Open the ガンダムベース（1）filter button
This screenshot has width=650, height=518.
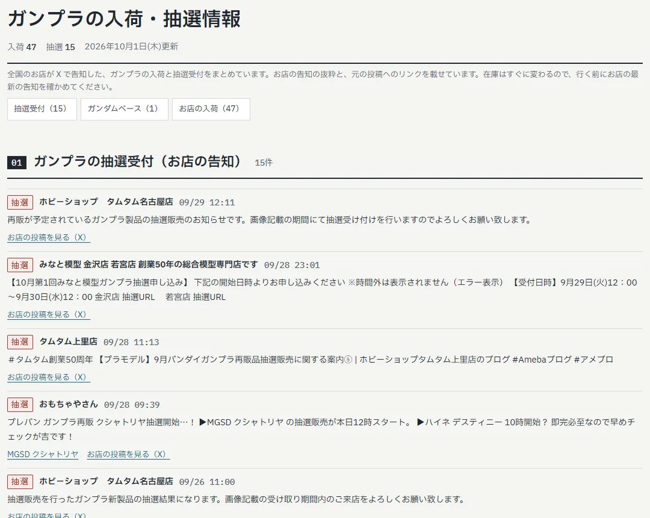[x=125, y=109]
